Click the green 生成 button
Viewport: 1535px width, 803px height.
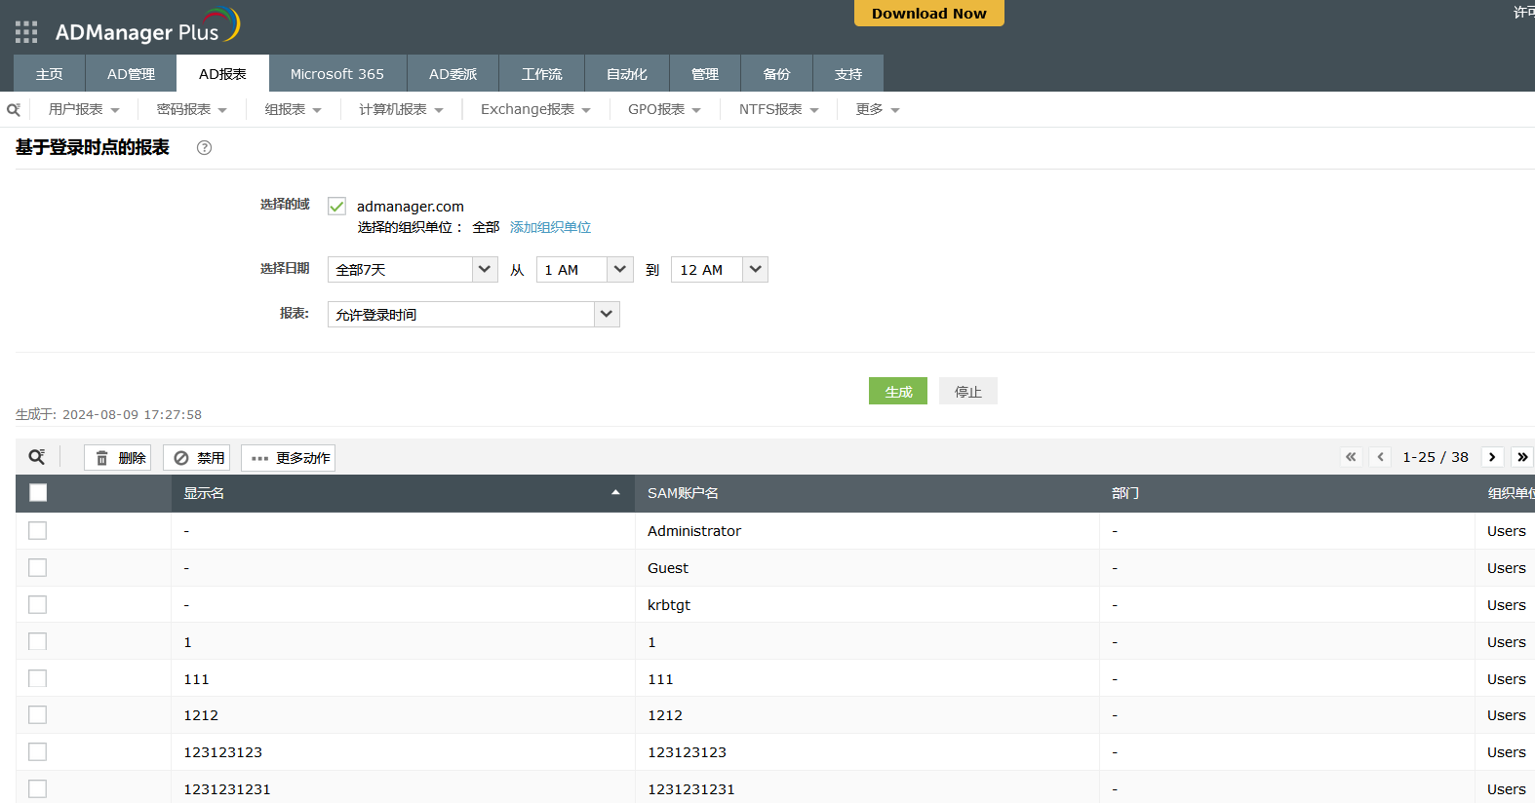click(897, 392)
